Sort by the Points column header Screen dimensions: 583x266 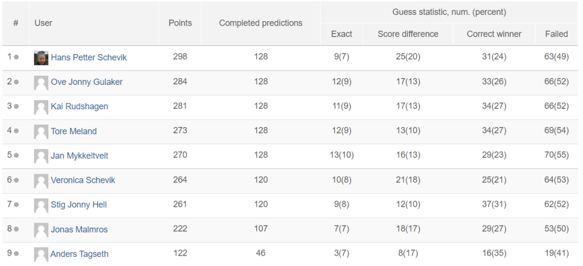180,23
